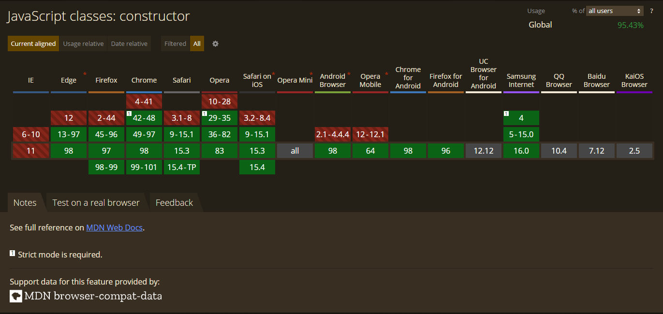Select the QQ Browser 10.4 cell
The image size is (663, 314).
(559, 151)
